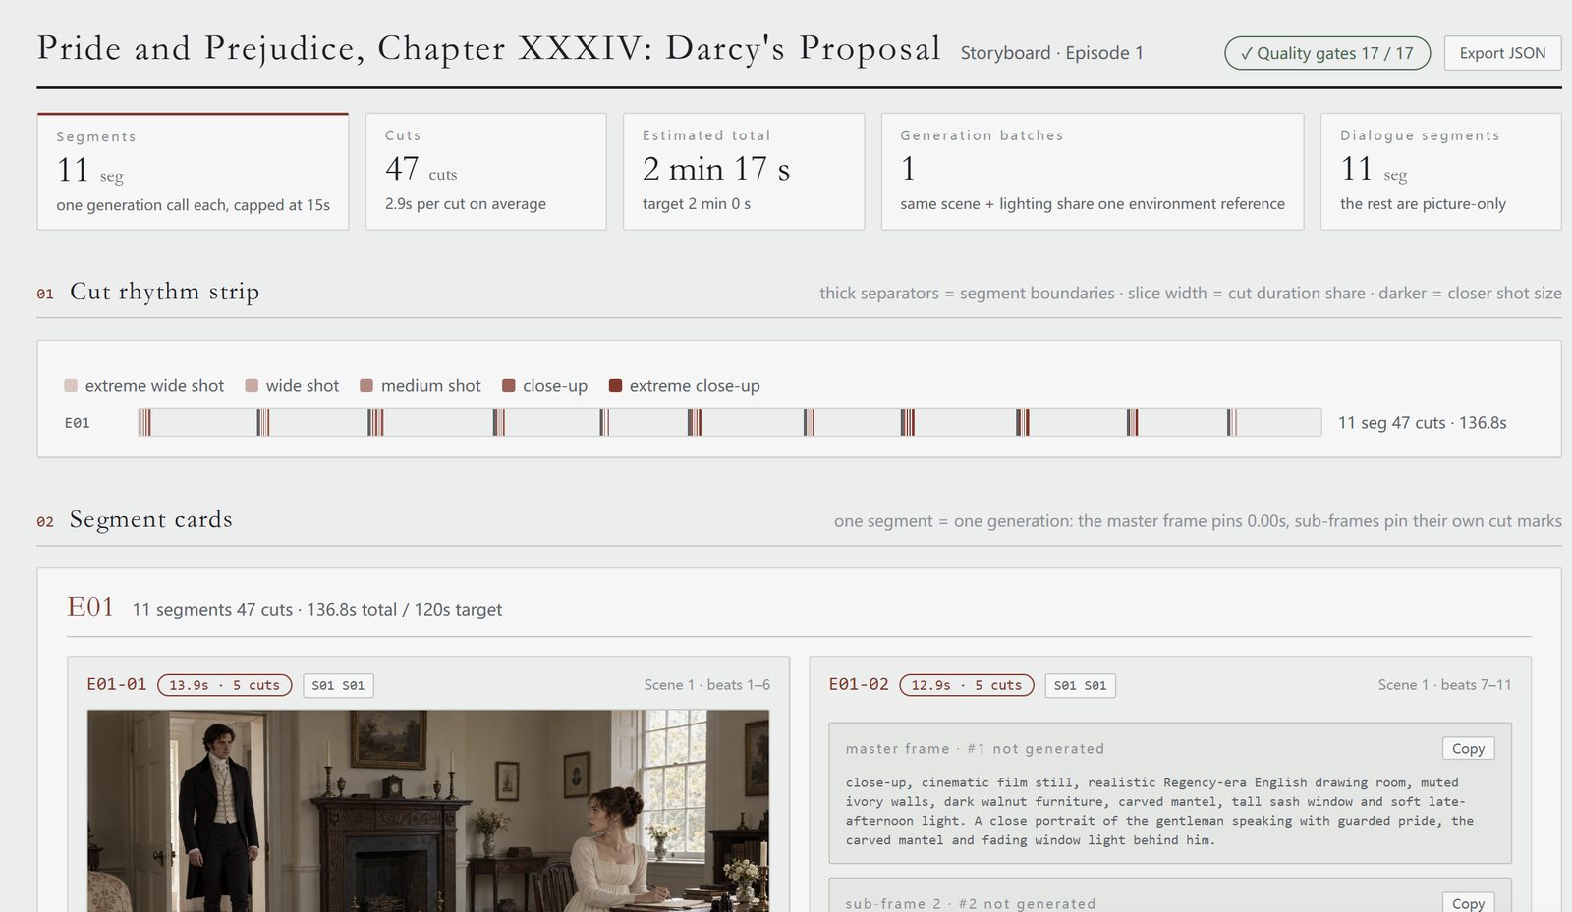Click the E01-01 segment label

pos(117,684)
